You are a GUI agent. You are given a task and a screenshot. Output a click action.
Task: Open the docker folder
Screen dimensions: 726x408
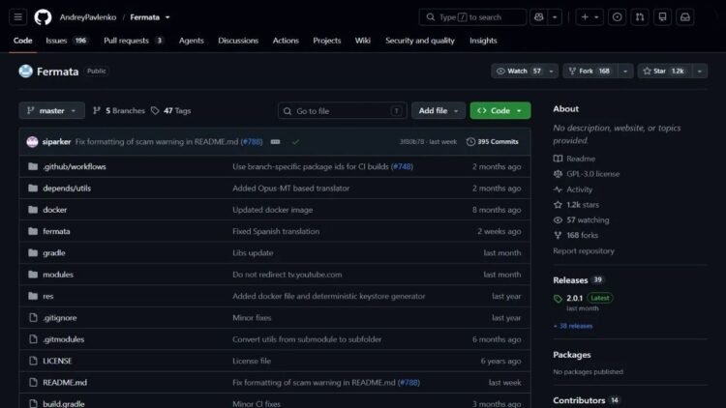click(x=54, y=210)
